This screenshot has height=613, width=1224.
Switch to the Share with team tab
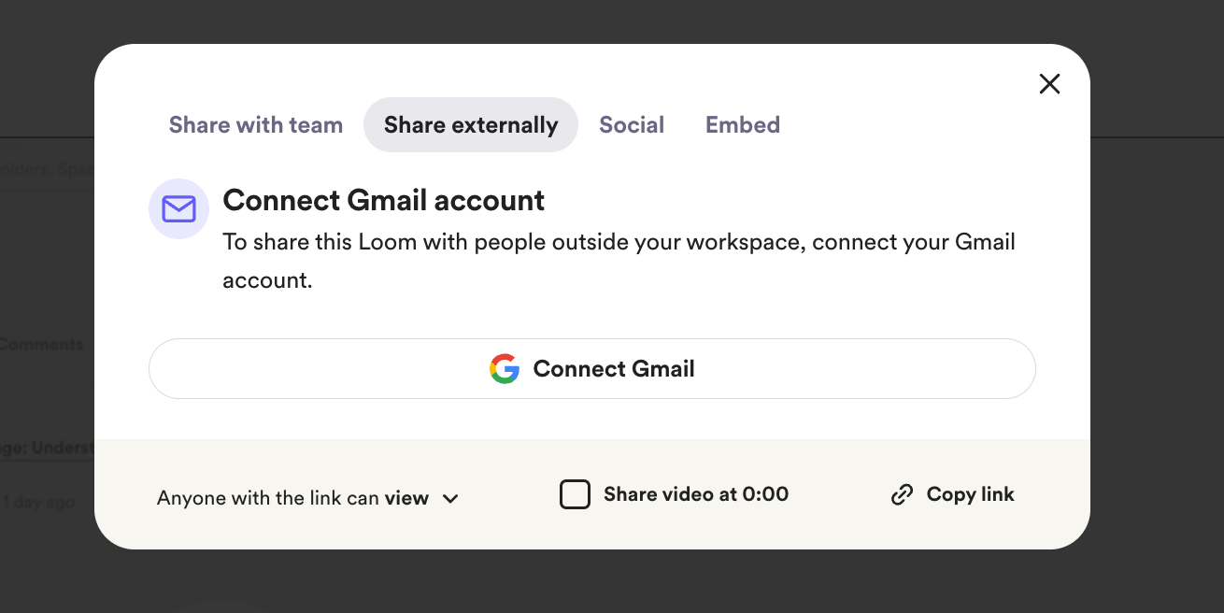click(x=256, y=125)
